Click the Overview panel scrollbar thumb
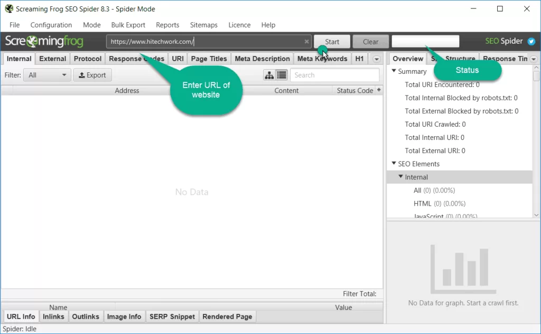Screen dimensions: 541x334 536,75
